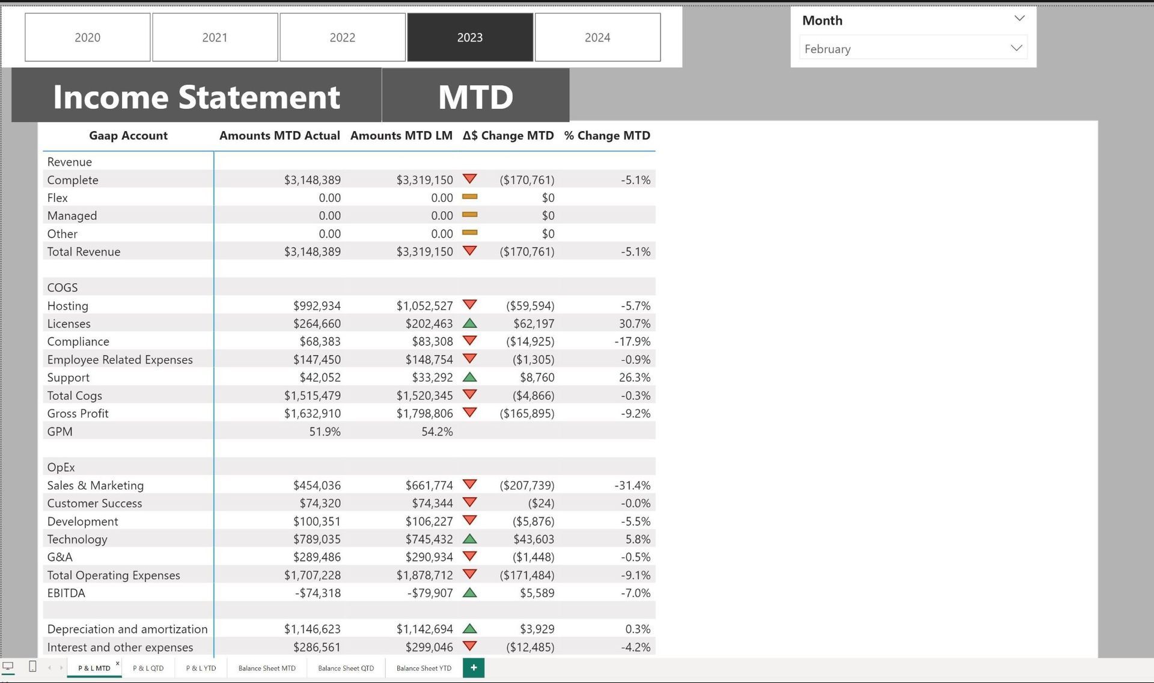Open the Balance Sheet YTD tab
The height and width of the screenshot is (683, 1154).
coord(424,668)
